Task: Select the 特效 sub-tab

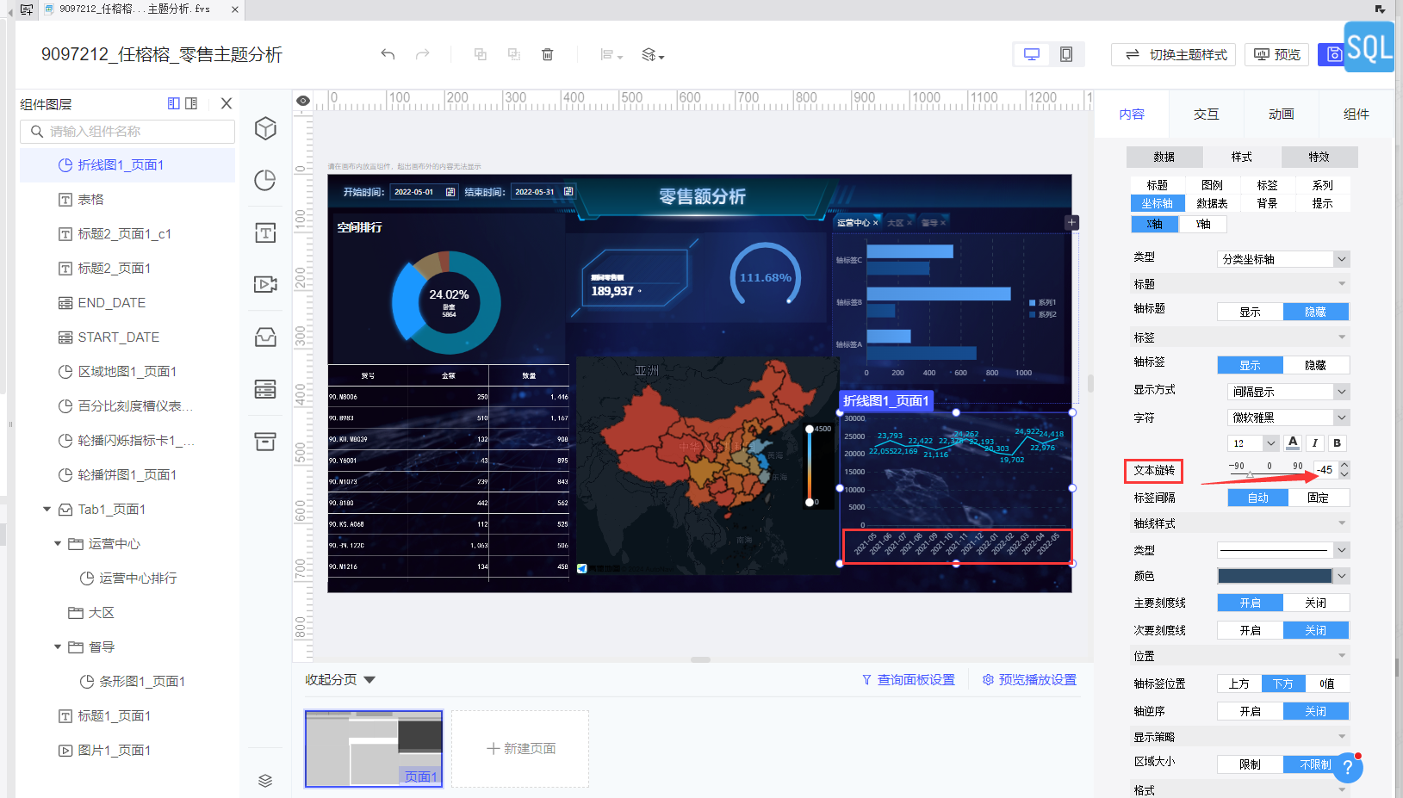Action: [1319, 157]
